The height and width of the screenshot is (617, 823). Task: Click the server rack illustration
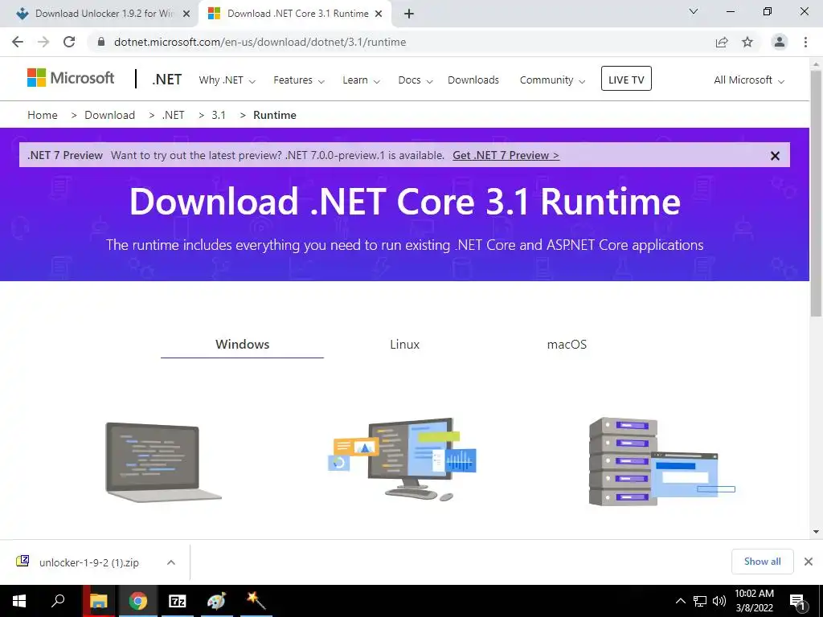662,462
